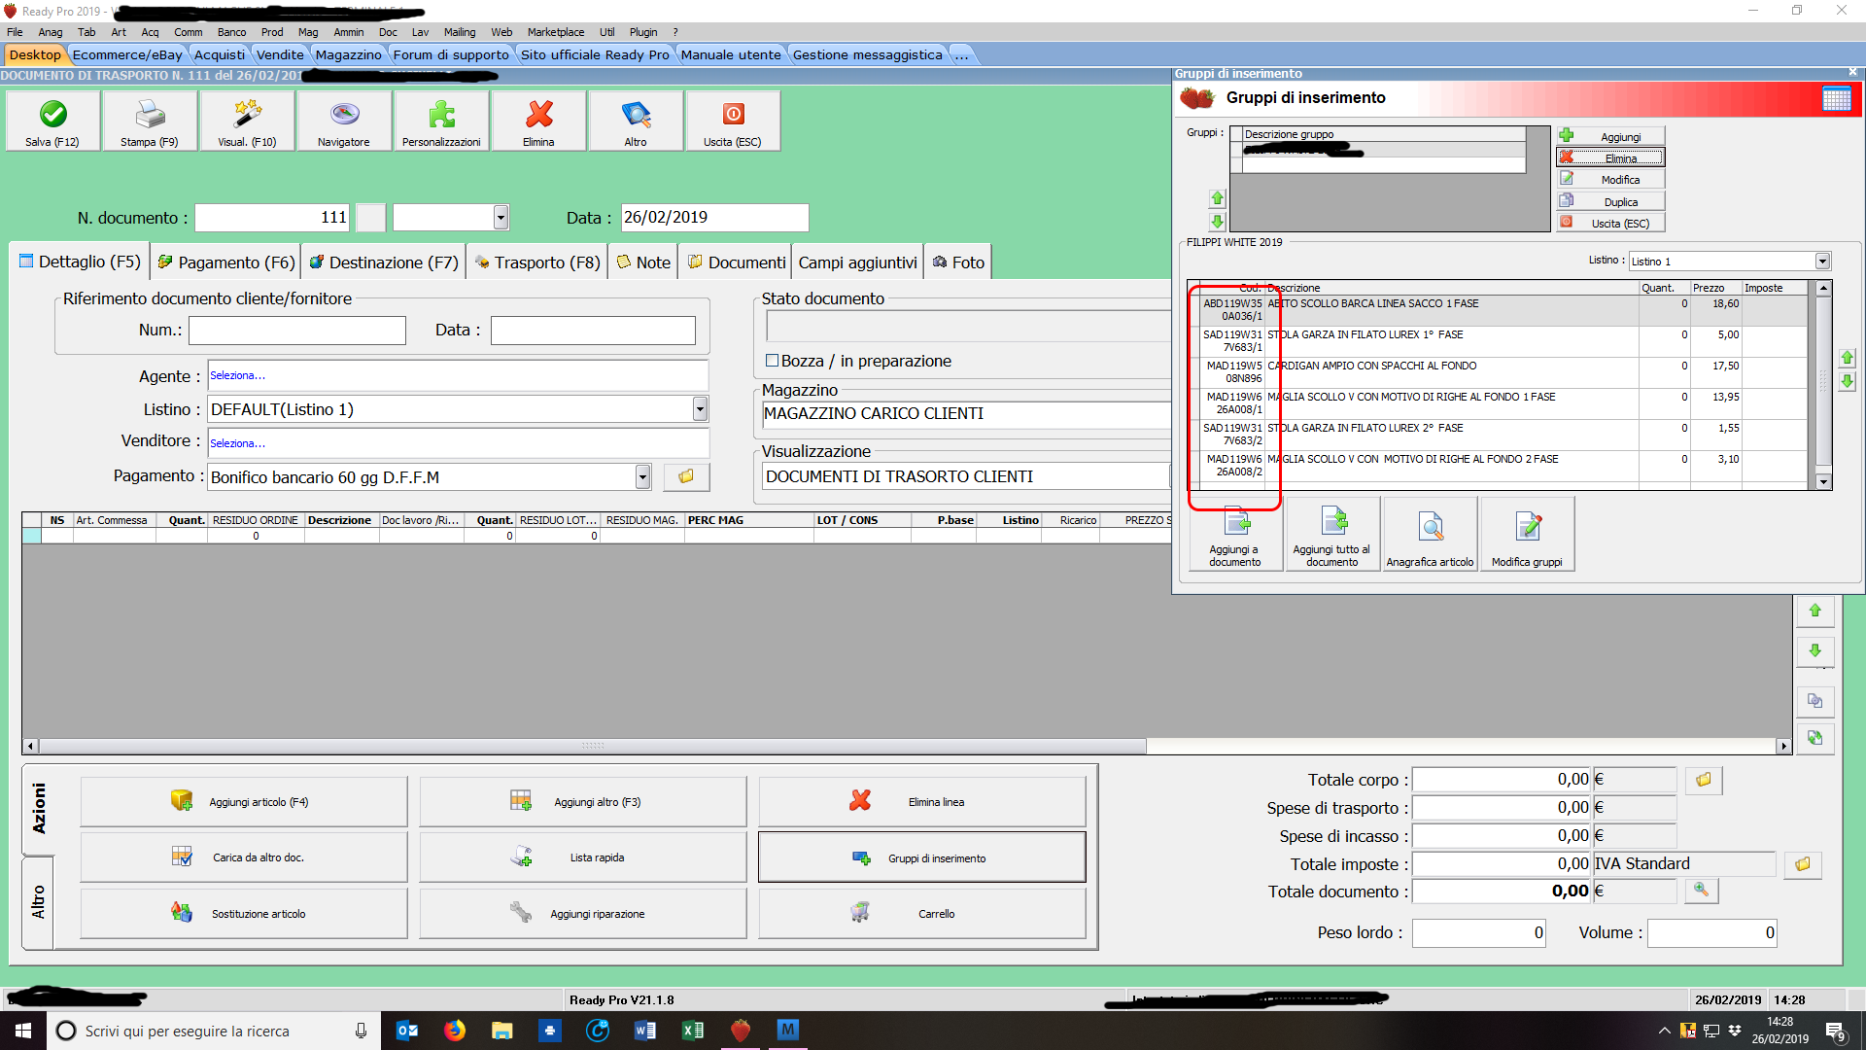This screenshot has height=1050, width=1866.
Task: Click Windows search box
Action: click(x=214, y=1031)
